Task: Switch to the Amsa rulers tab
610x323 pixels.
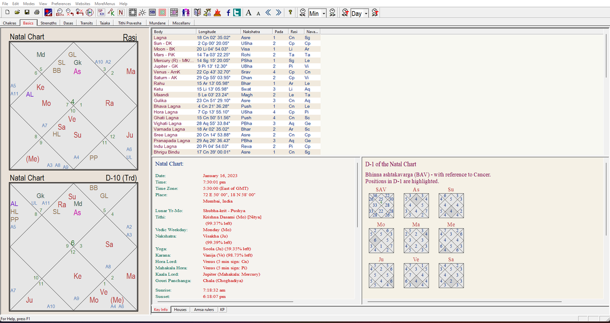Action: (204, 309)
